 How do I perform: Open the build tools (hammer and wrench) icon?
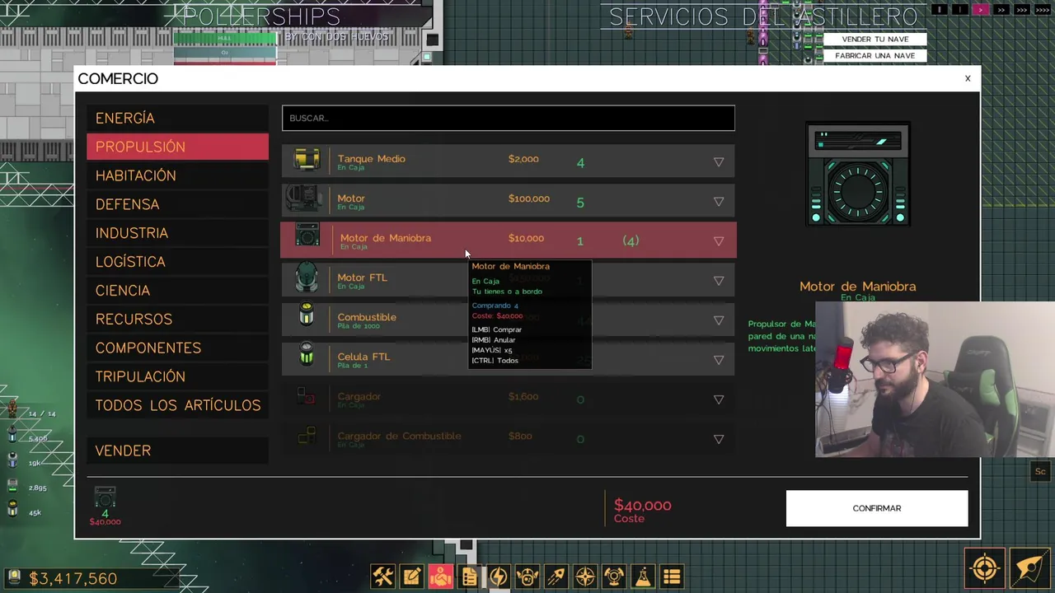pyautogui.click(x=382, y=577)
